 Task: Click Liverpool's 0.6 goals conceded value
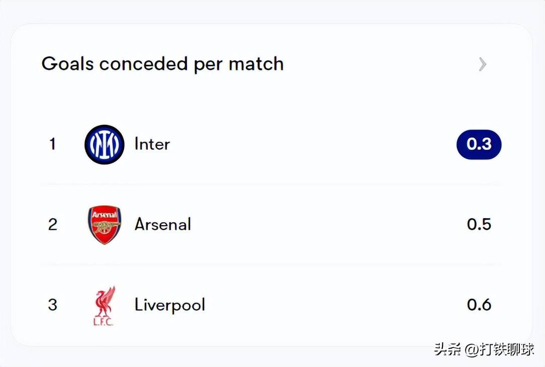click(479, 305)
